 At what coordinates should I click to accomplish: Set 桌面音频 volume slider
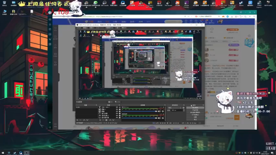click(139, 118)
